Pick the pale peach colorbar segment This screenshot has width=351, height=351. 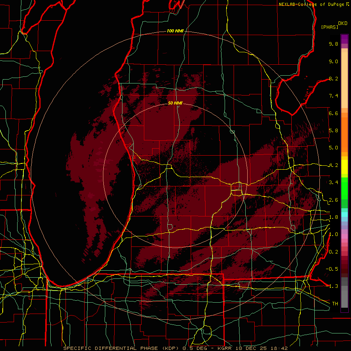point(344,81)
